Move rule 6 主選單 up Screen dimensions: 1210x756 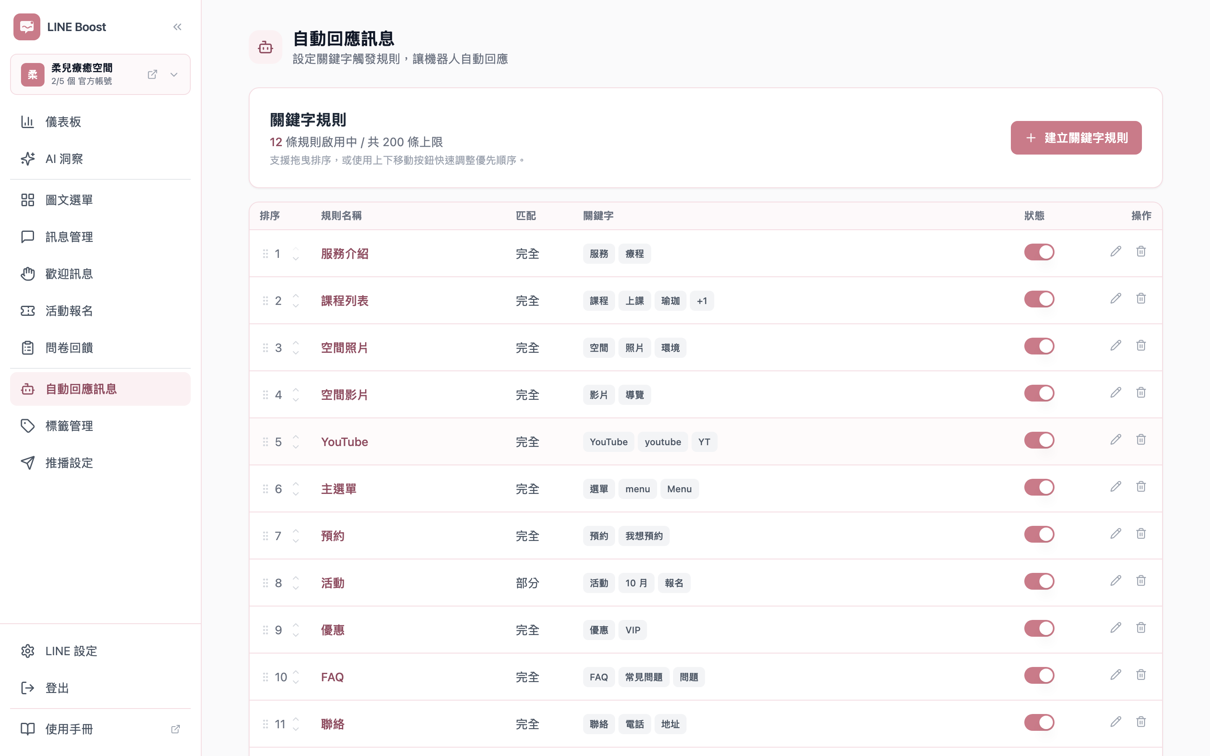click(x=296, y=483)
